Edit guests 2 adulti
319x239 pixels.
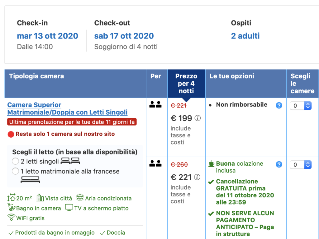pyautogui.click(x=245, y=36)
